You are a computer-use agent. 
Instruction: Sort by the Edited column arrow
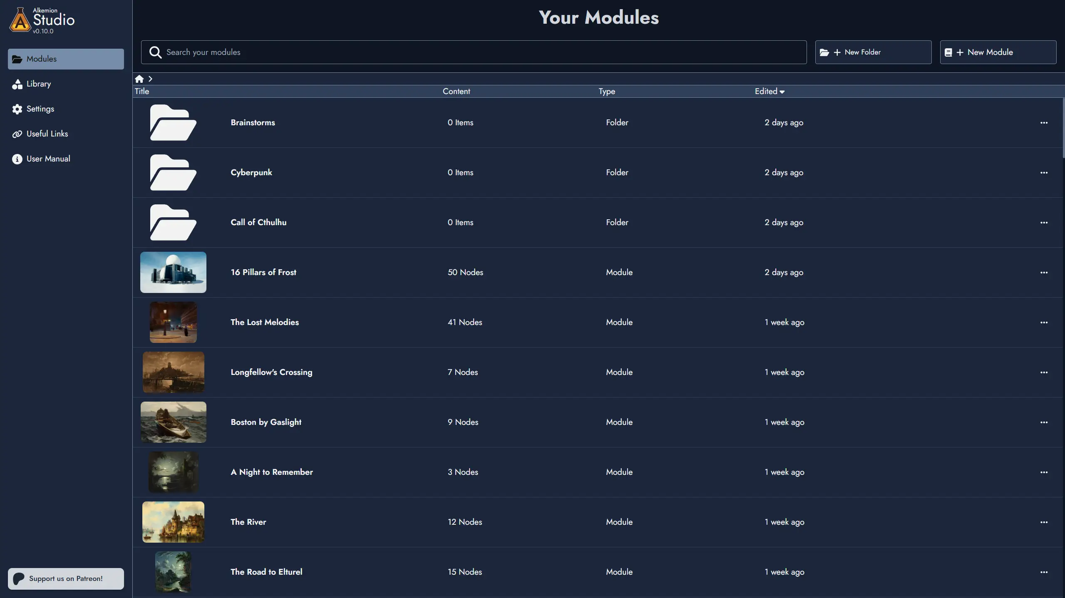click(x=782, y=92)
